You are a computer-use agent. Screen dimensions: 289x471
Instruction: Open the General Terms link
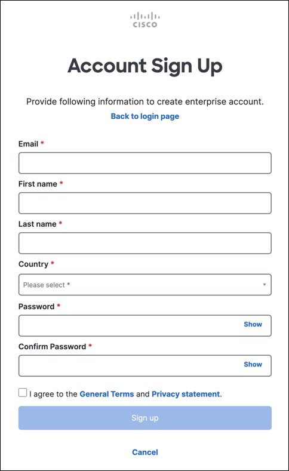pyautogui.click(x=107, y=394)
